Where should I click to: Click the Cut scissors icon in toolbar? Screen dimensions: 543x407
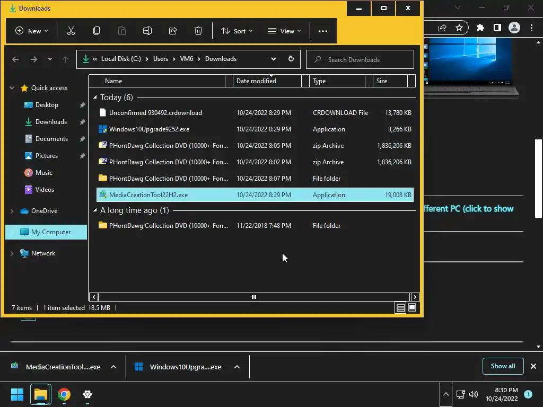(x=71, y=31)
